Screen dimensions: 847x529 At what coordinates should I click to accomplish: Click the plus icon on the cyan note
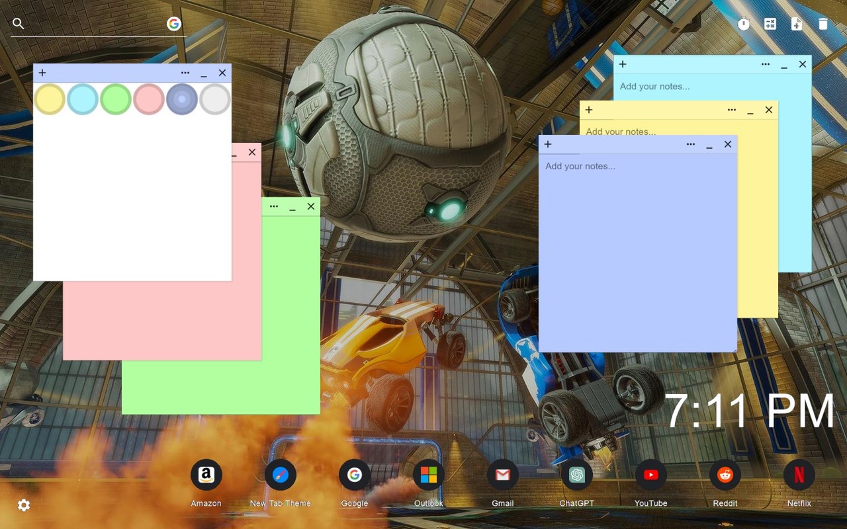(x=623, y=64)
